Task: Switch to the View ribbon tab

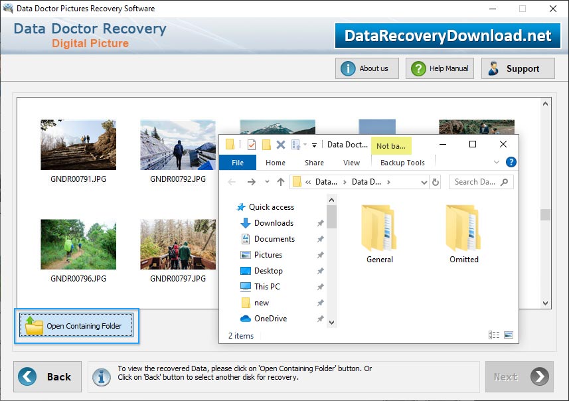Action: tap(352, 163)
